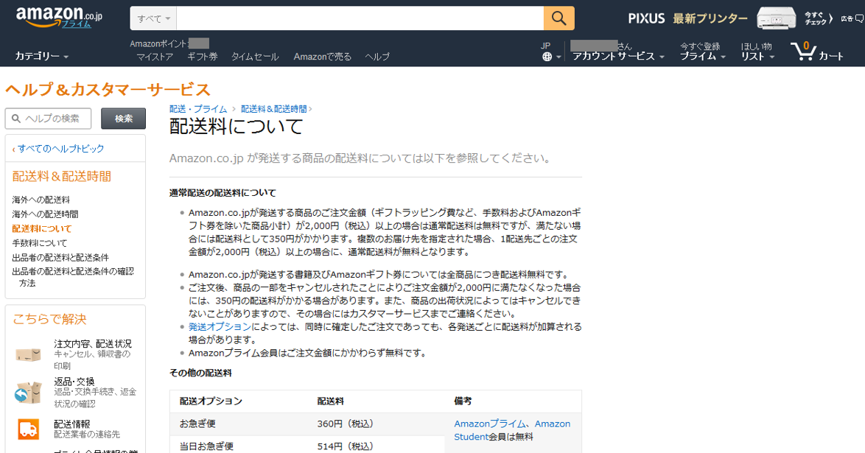Click the お急ぎ便 table cell
865x453 pixels.
[x=197, y=424]
